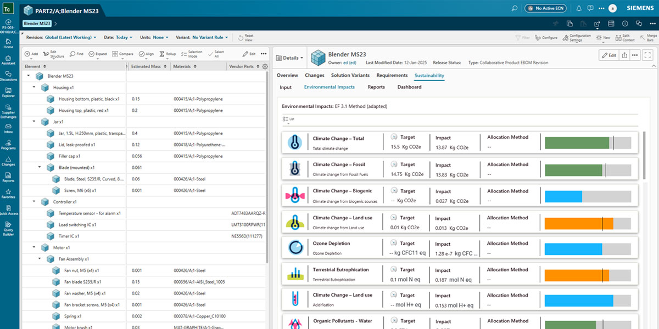The image size is (659, 329).
Task: Open Quick Access in the sidebar
Action: [8, 209]
